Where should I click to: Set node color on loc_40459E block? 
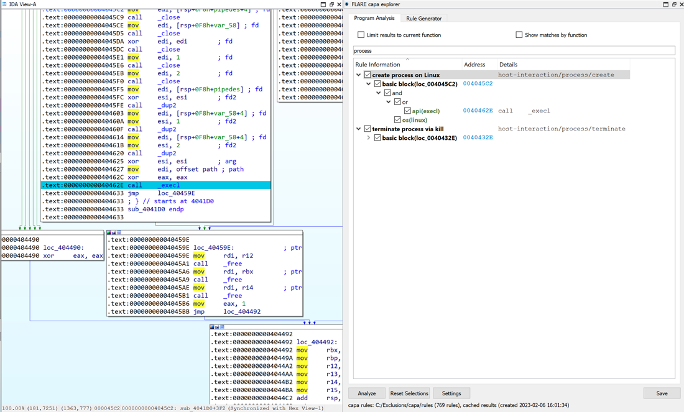pyautogui.click(x=109, y=232)
